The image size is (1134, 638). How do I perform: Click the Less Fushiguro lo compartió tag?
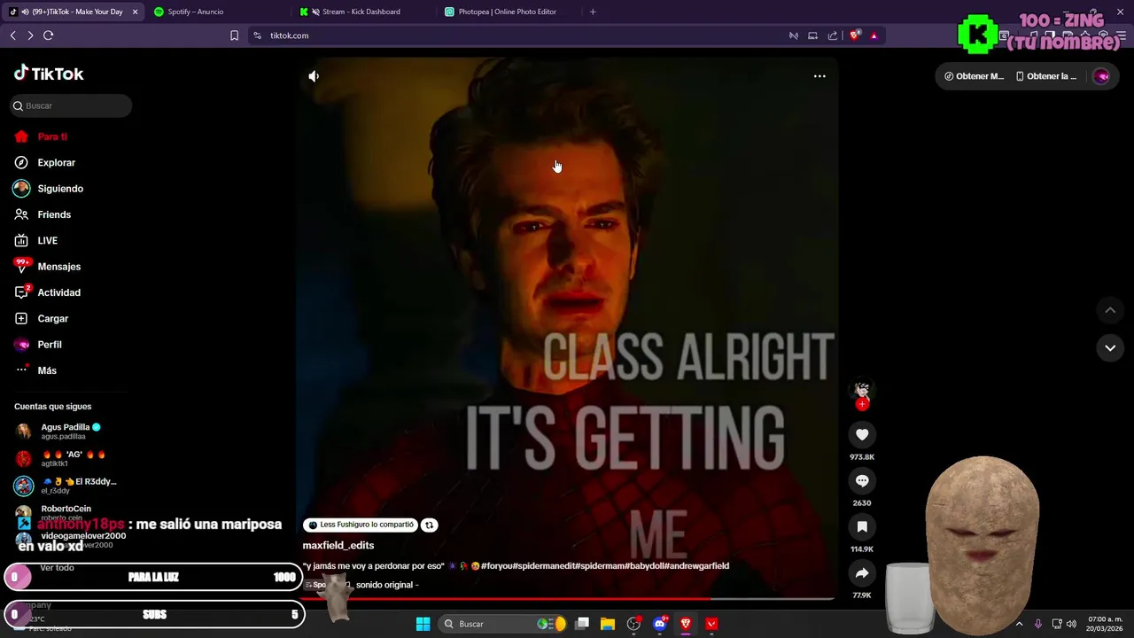(x=361, y=525)
